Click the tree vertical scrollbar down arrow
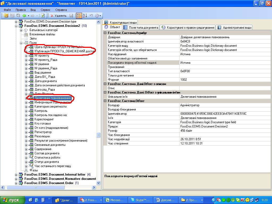The image size is (272, 204). tap(98, 183)
